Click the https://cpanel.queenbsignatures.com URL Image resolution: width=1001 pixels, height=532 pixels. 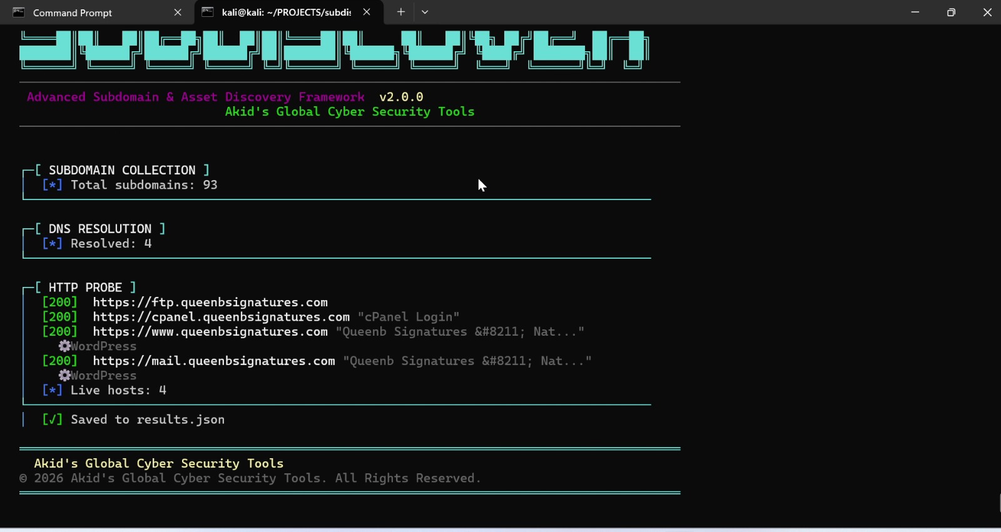point(221,317)
